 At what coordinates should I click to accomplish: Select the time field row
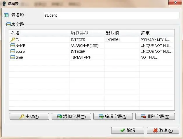pos(92,57)
